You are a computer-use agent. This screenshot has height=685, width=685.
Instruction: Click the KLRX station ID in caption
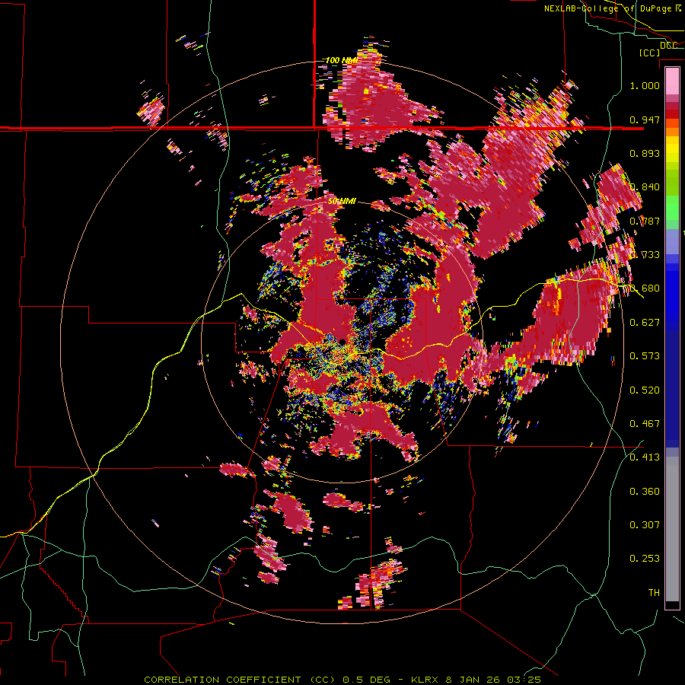[425, 680]
